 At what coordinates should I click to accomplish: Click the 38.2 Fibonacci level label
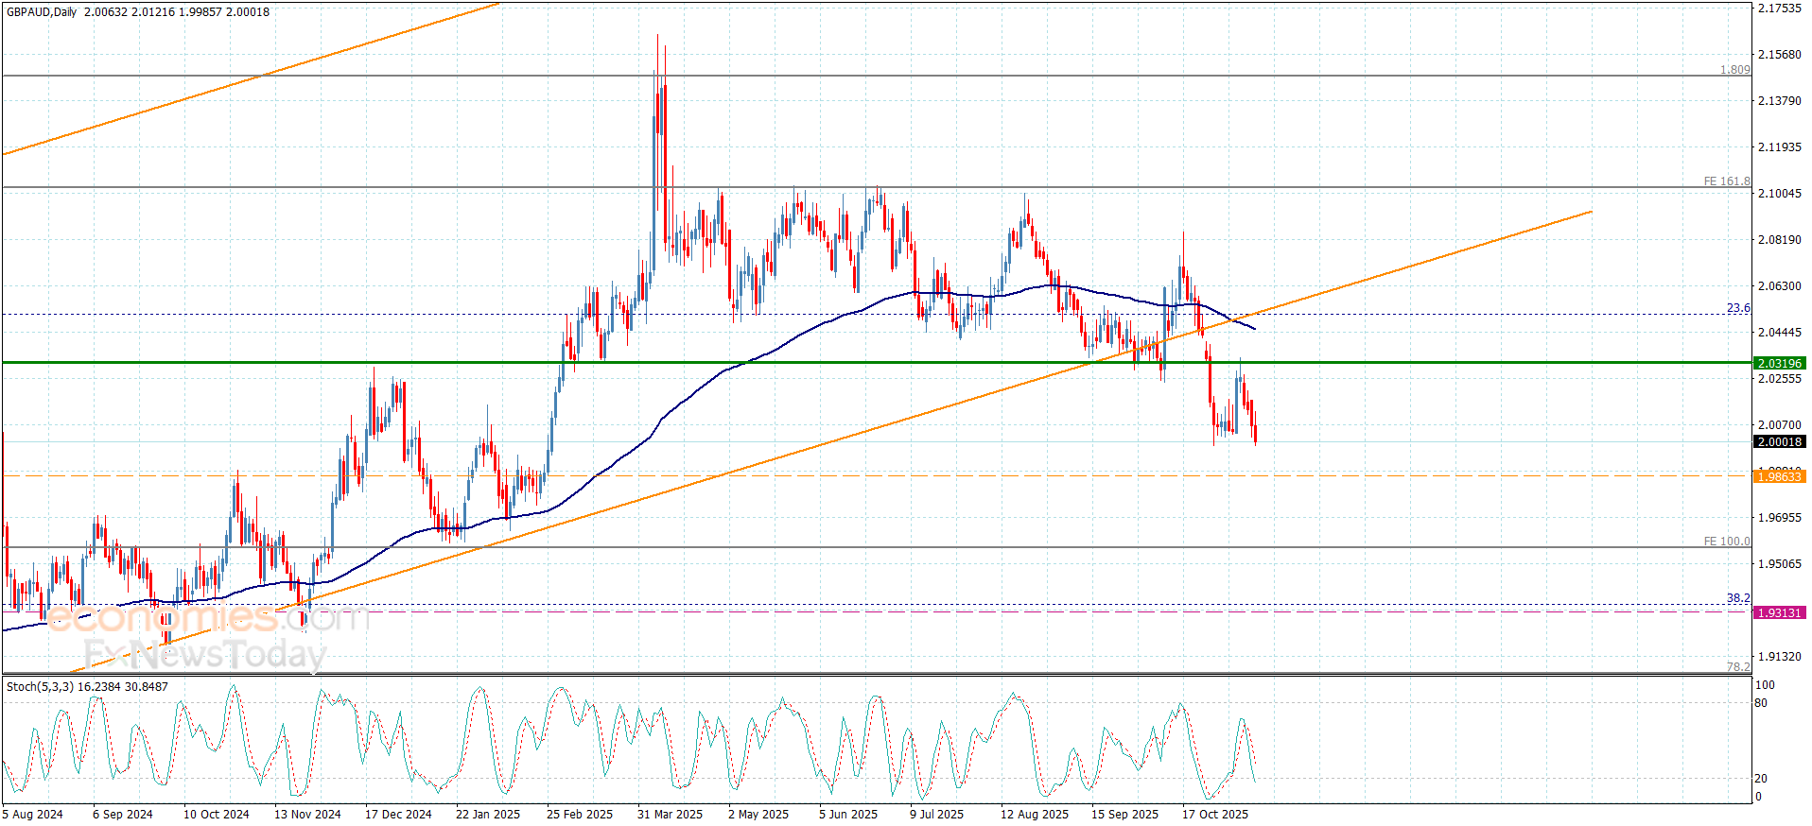1738,598
